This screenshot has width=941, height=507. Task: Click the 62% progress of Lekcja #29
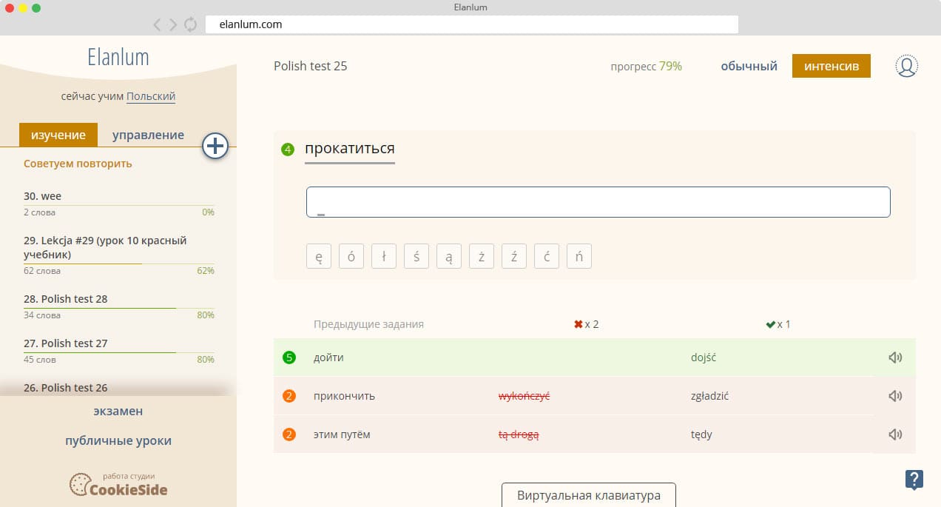coord(206,271)
